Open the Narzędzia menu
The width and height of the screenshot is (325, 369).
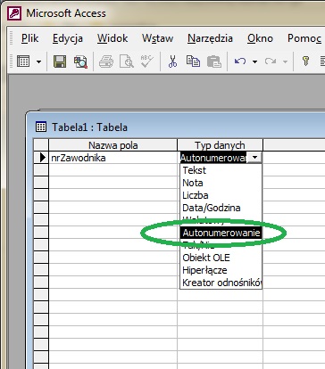[210, 38]
